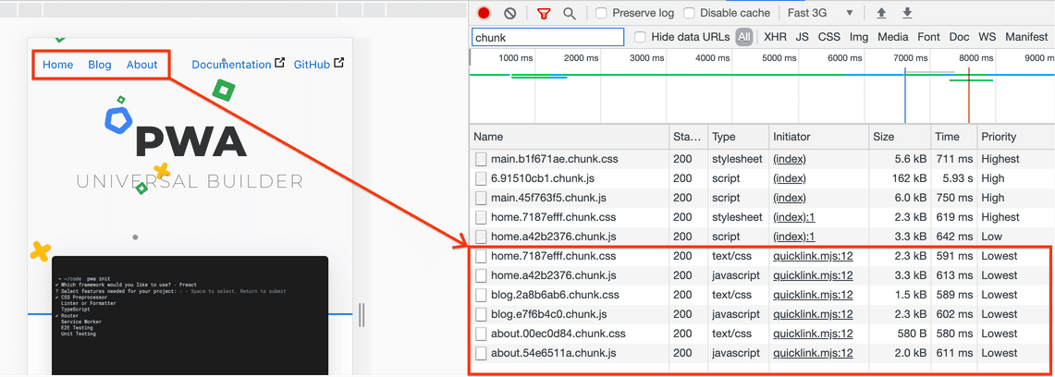Check the Hide data URLs checkbox
The height and width of the screenshot is (377, 1055).
[641, 37]
